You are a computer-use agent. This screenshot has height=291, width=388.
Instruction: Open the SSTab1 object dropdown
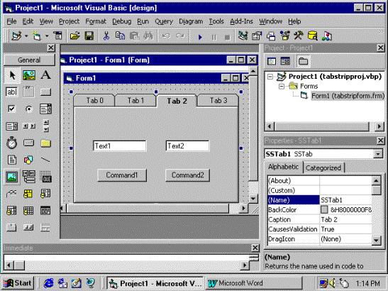point(378,154)
